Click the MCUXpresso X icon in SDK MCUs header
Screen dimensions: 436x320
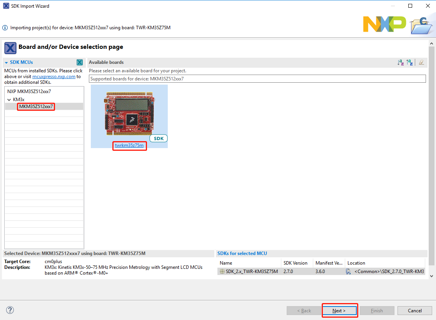(x=80, y=62)
